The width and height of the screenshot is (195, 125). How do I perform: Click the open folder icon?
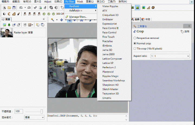tap(9, 8)
